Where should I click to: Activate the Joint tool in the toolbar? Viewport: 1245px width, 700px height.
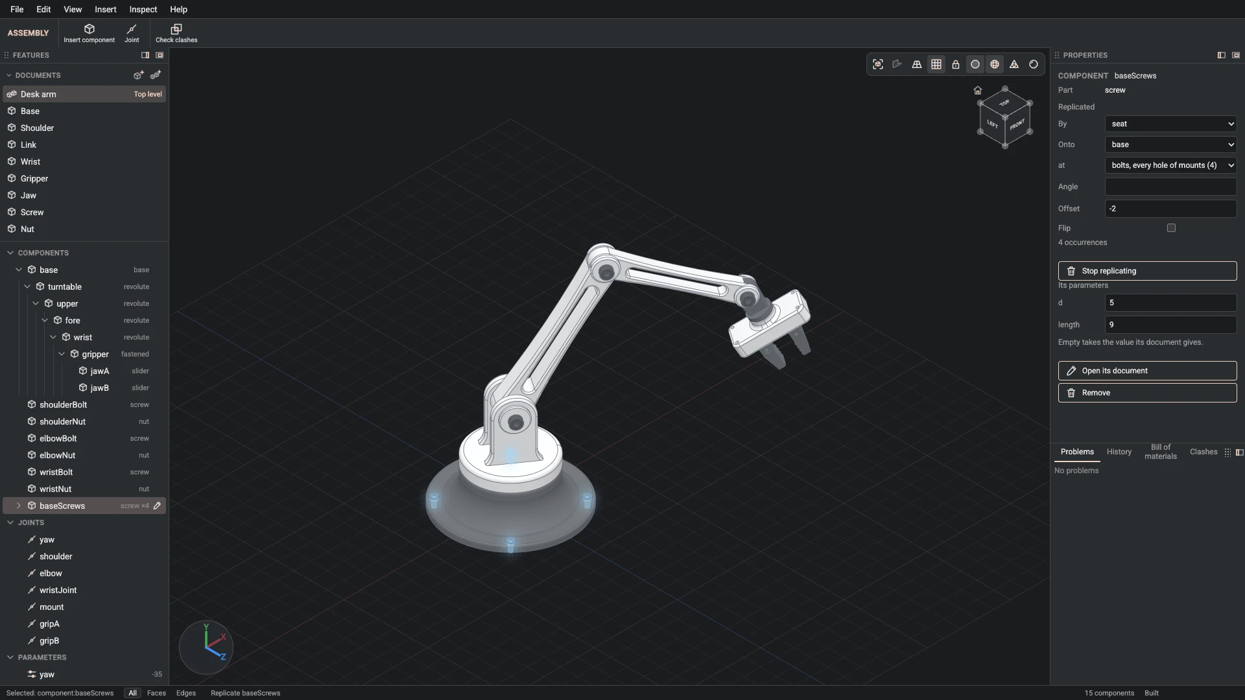coord(132,33)
